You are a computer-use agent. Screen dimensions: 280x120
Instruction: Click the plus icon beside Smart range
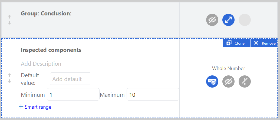tap(21, 107)
